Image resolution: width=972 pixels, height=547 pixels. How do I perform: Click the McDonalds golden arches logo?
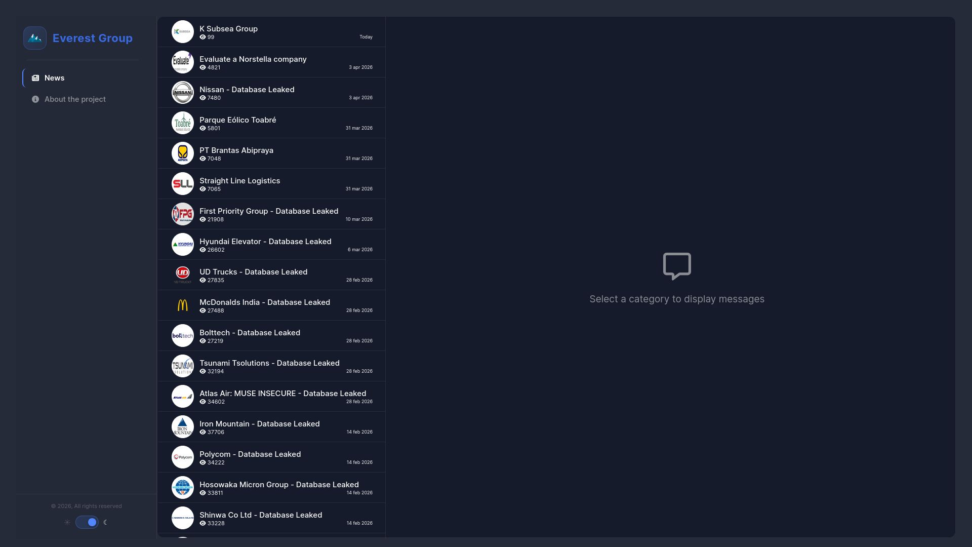pos(183,305)
